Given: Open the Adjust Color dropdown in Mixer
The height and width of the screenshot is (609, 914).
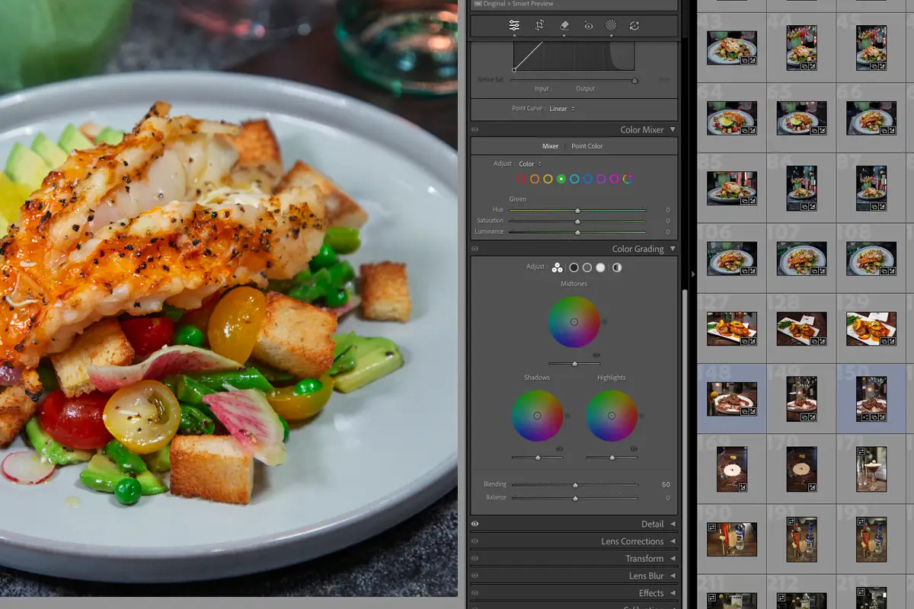Looking at the screenshot, I should pos(530,164).
